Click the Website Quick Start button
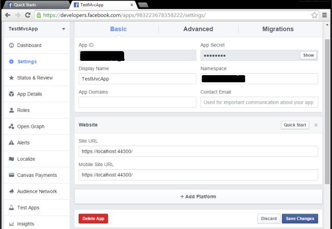 click(x=295, y=125)
